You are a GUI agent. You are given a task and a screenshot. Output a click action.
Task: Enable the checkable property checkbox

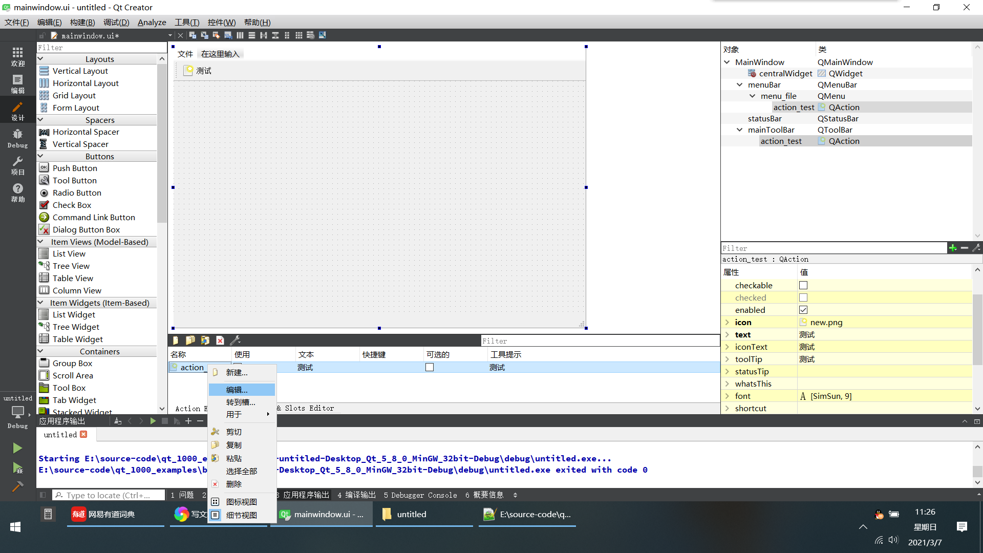click(804, 285)
